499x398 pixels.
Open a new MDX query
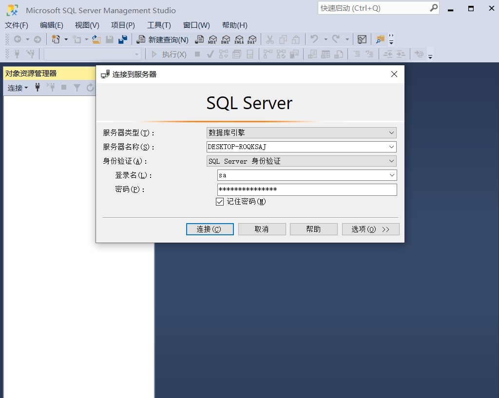[x=212, y=39]
